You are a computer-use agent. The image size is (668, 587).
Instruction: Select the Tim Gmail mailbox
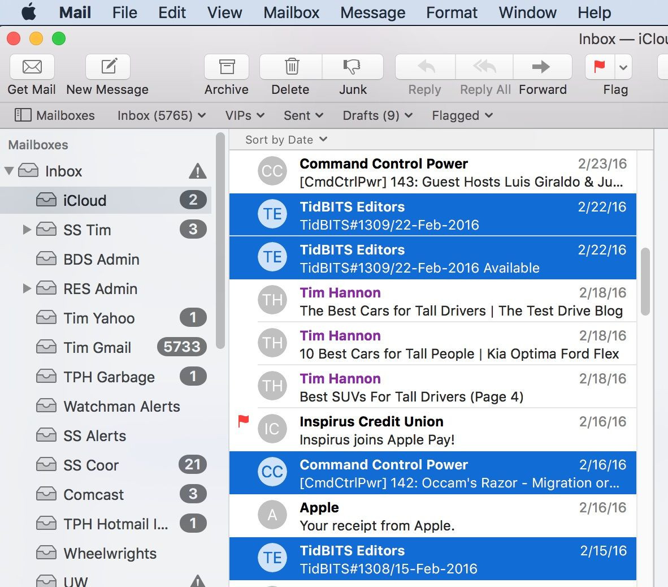(x=106, y=347)
